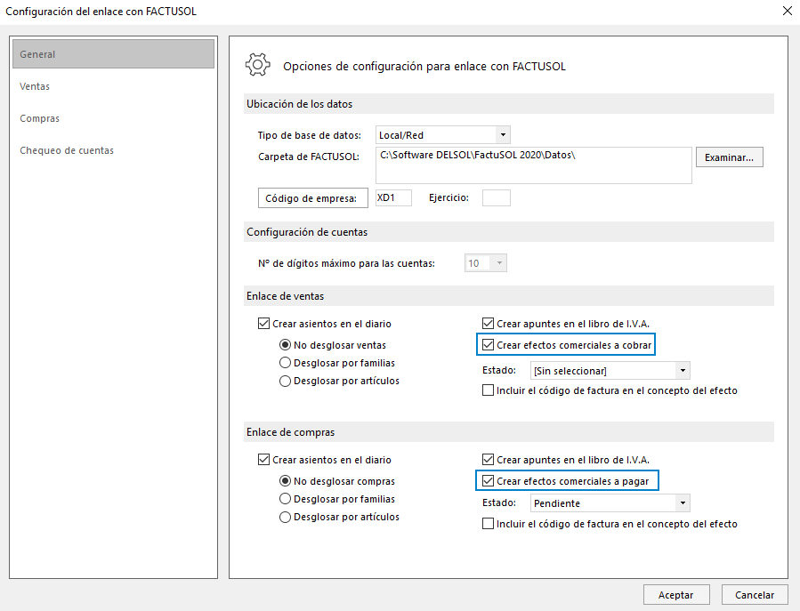This screenshot has width=800, height=611.
Task: Click the Carpeta de FACTUSOL path field
Action: click(x=534, y=165)
